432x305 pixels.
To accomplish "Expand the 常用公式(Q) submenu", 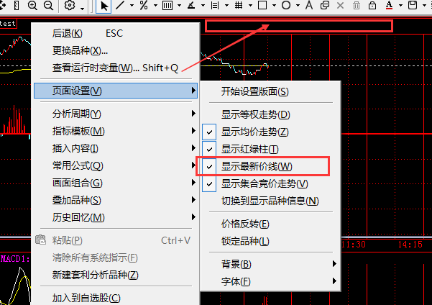I will click(x=116, y=165).
